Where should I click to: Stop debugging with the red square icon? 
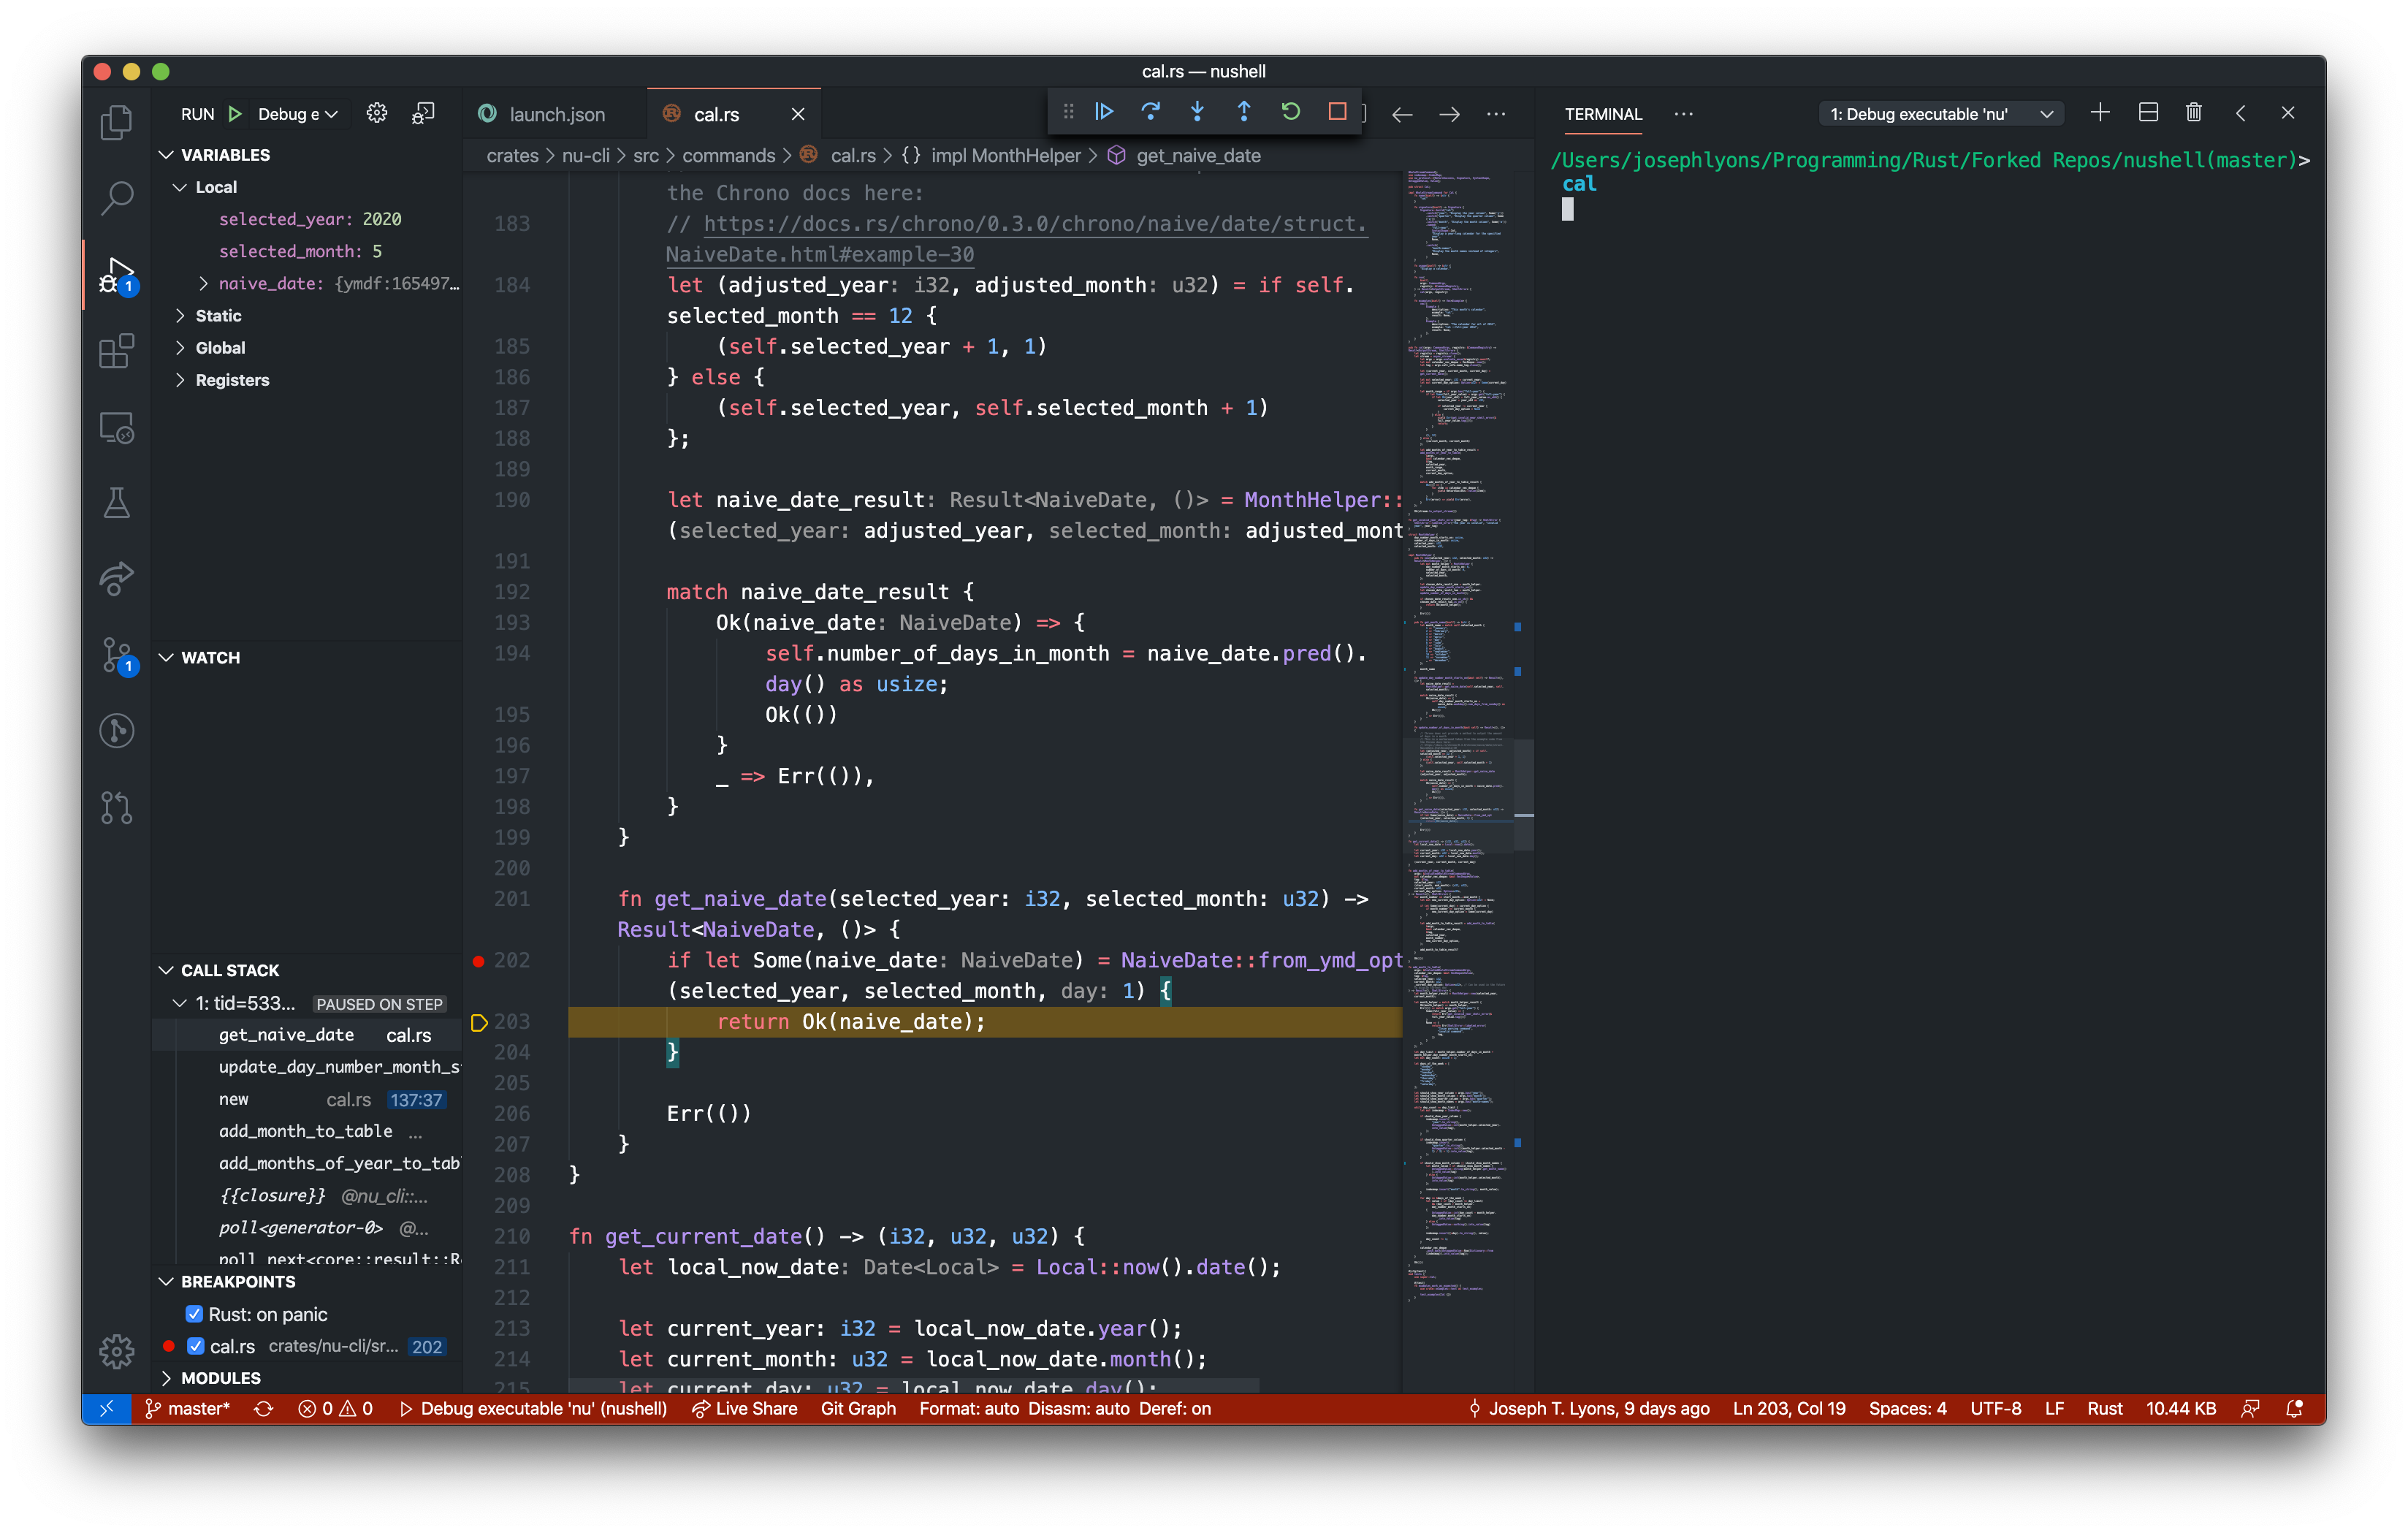click(x=1337, y=112)
